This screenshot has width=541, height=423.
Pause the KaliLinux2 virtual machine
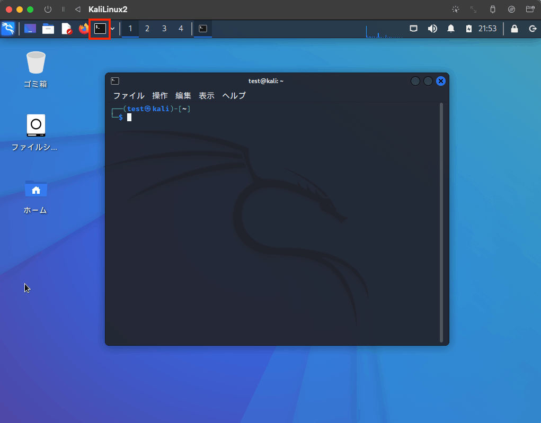[x=63, y=10]
